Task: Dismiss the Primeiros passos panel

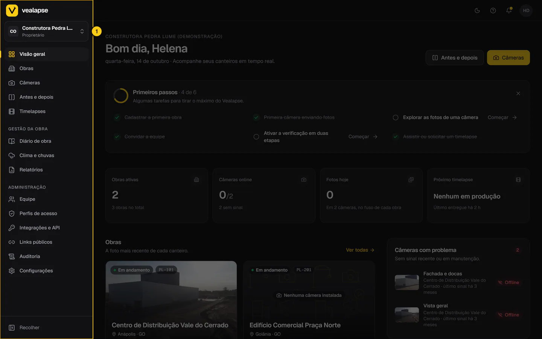Action: (518, 93)
